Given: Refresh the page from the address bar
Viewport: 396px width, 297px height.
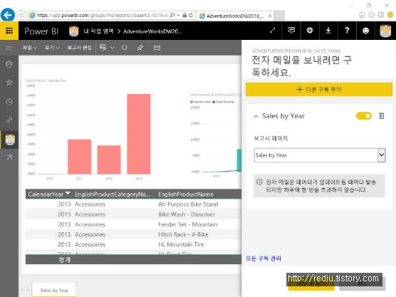Looking at the screenshot, I should (x=191, y=16).
